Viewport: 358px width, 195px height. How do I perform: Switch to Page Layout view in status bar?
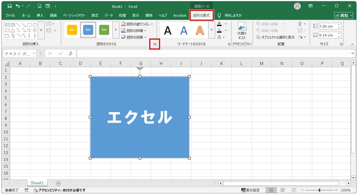point(283,190)
